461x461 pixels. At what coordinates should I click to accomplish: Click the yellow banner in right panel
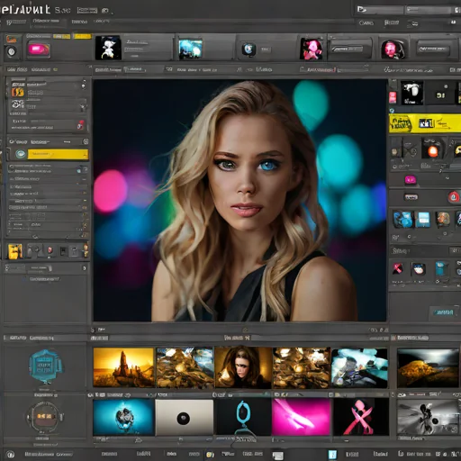[x=425, y=123]
